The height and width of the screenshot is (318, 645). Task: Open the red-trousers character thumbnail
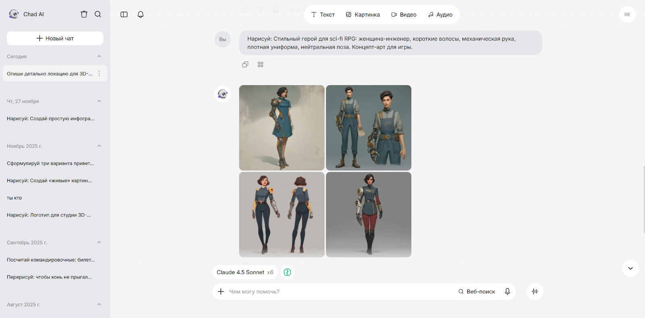368,214
